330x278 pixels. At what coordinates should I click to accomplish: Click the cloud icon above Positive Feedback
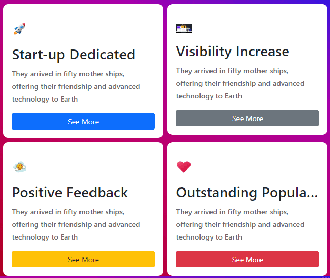pos(19,167)
